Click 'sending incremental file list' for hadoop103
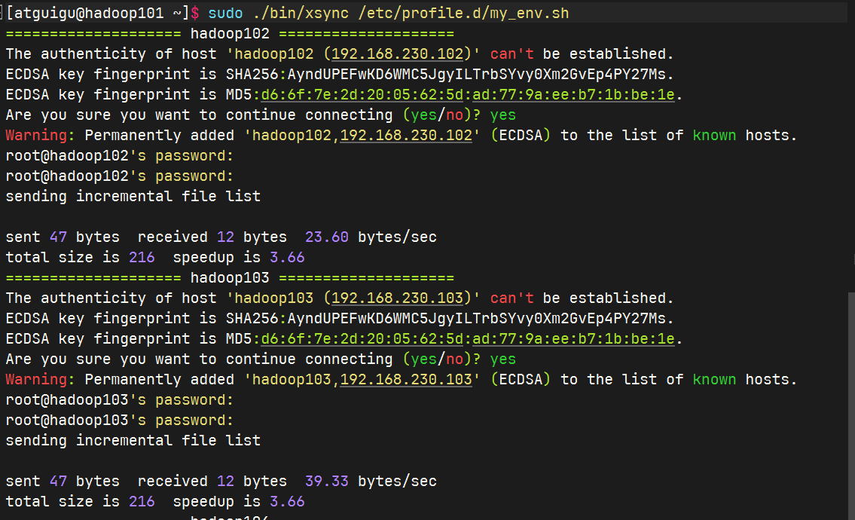 tap(133, 440)
